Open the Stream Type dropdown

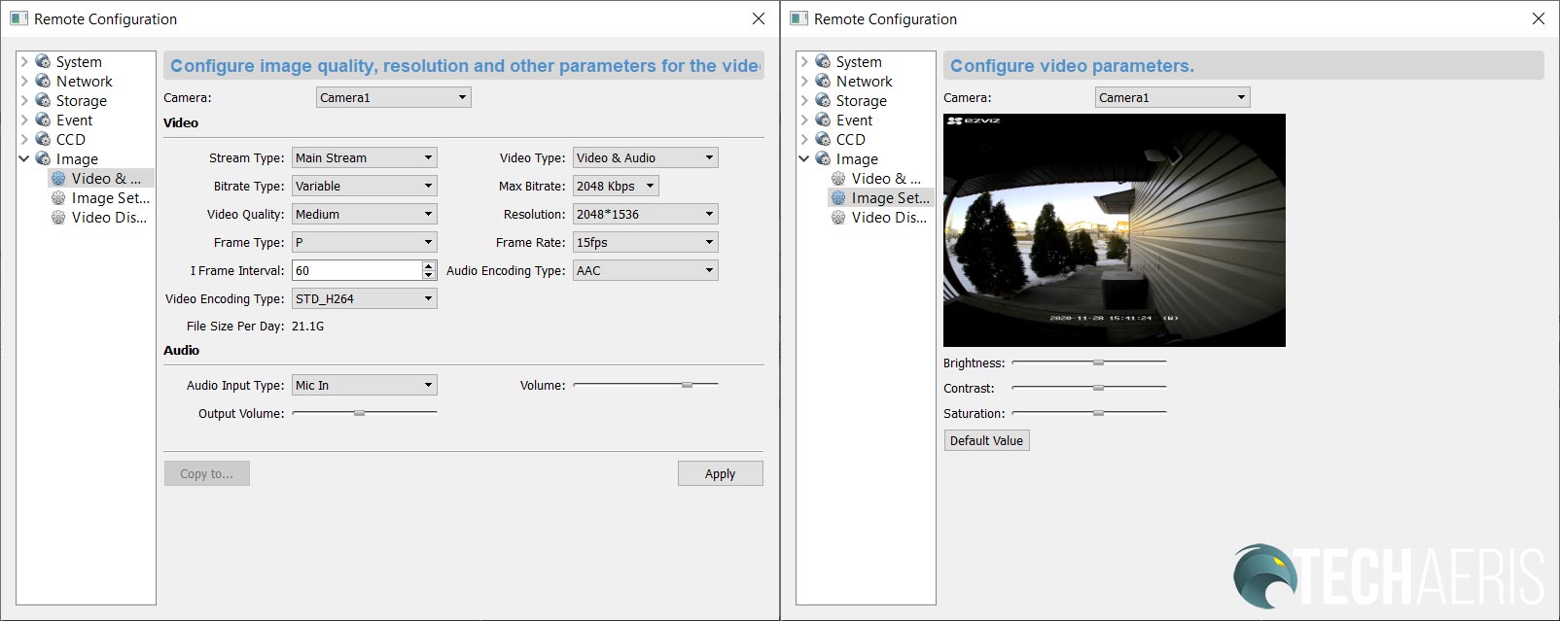(x=365, y=157)
